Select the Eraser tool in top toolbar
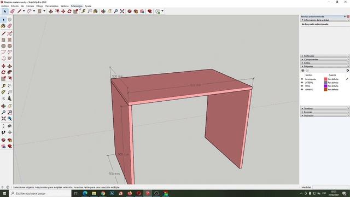Viewport: 350px width, 197px height. click(x=13, y=11)
